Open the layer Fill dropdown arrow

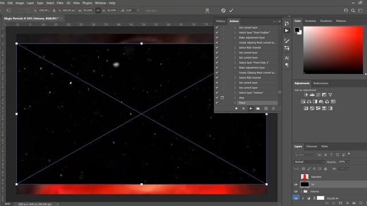(348, 169)
